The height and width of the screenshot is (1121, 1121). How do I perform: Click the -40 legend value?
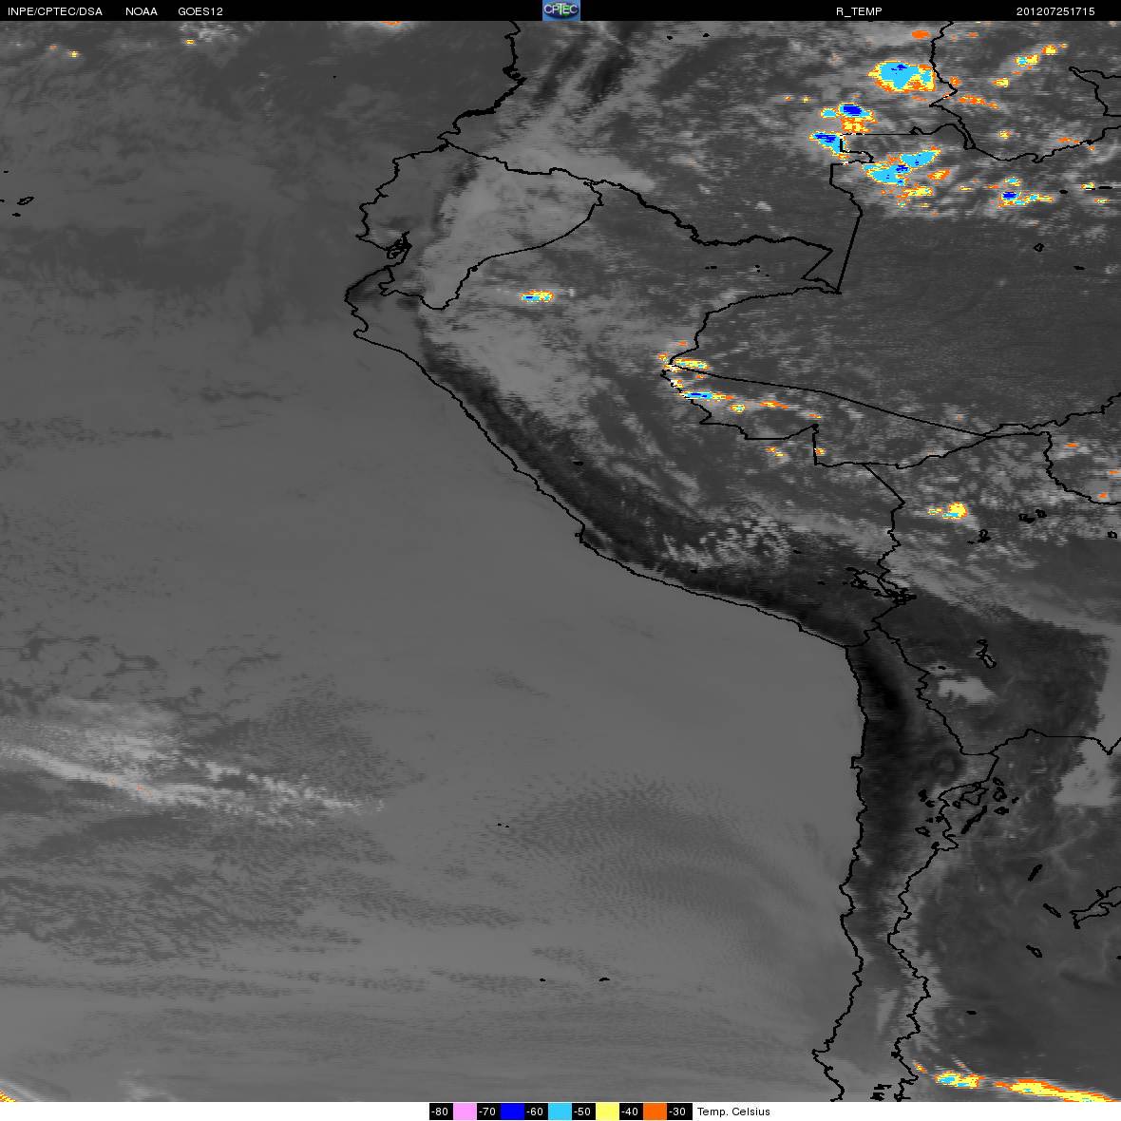point(631,1111)
